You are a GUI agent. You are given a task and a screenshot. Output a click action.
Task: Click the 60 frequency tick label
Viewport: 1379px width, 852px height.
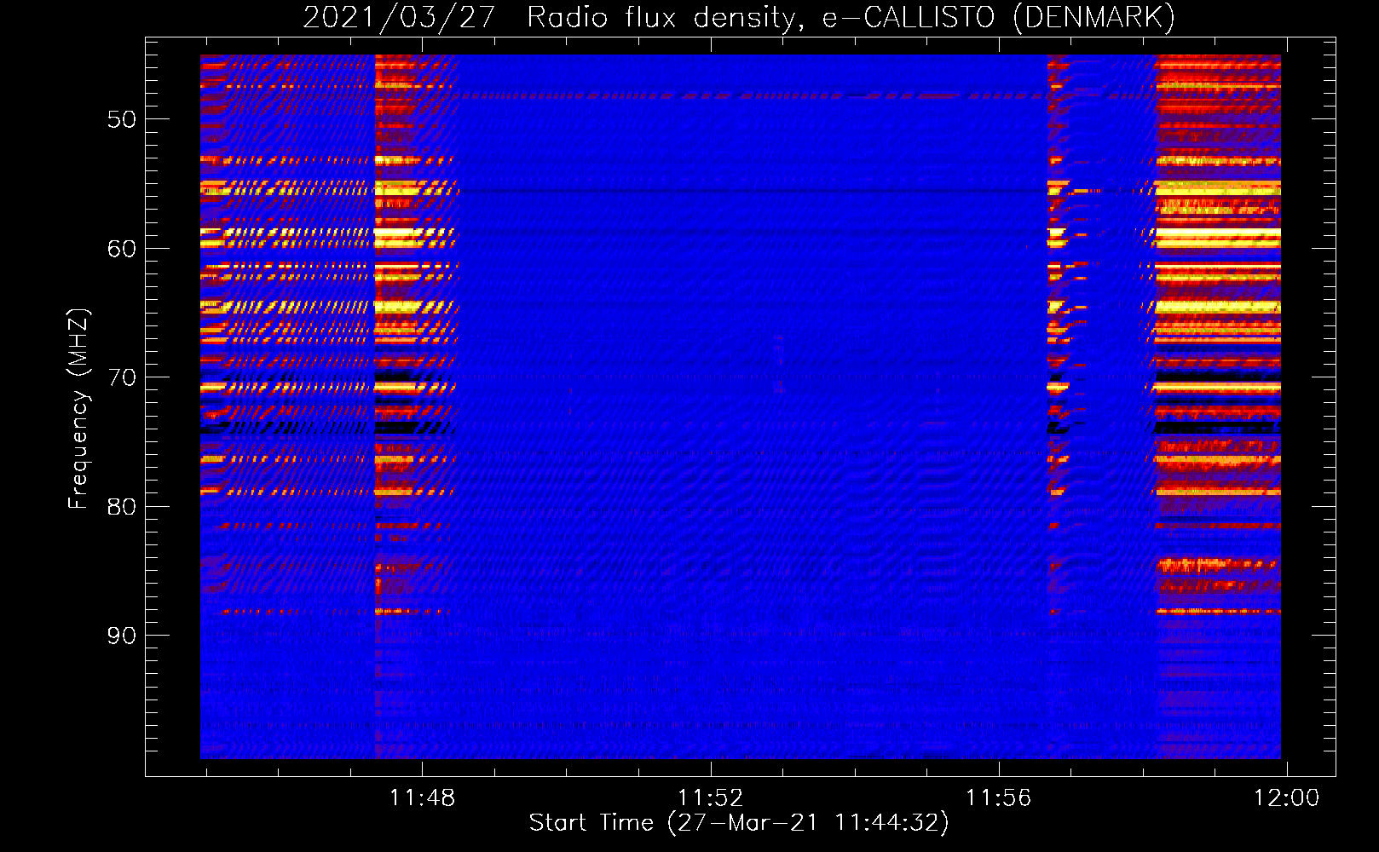[122, 249]
